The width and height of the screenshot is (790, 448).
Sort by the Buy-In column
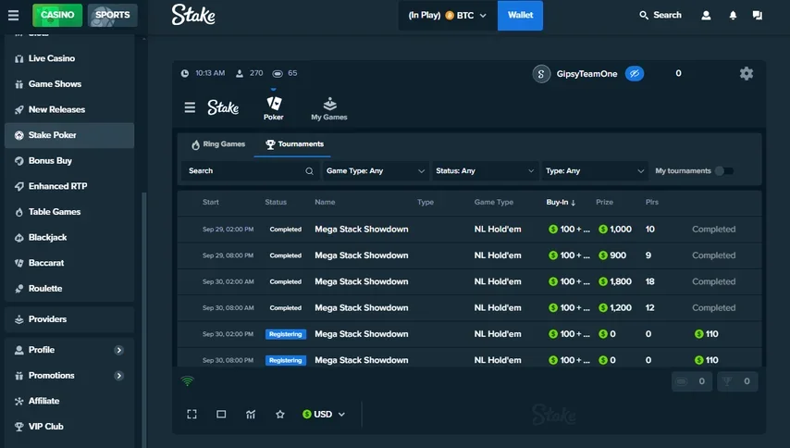561,202
